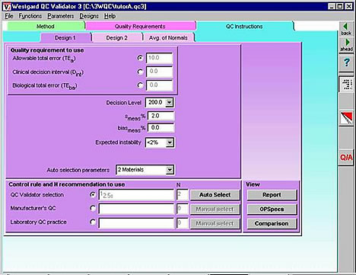The width and height of the screenshot is (356, 275).
Task: Switch to the Quality Requirements tab
Action: tap(140, 27)
